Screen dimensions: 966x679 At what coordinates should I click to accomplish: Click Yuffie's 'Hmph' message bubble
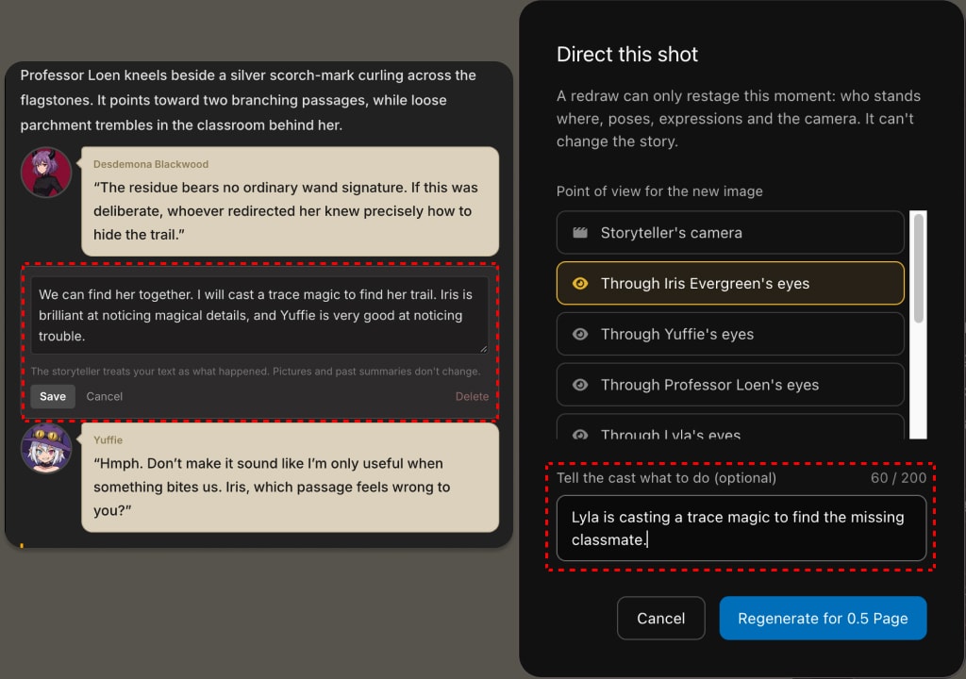click(x=291, y=477)
